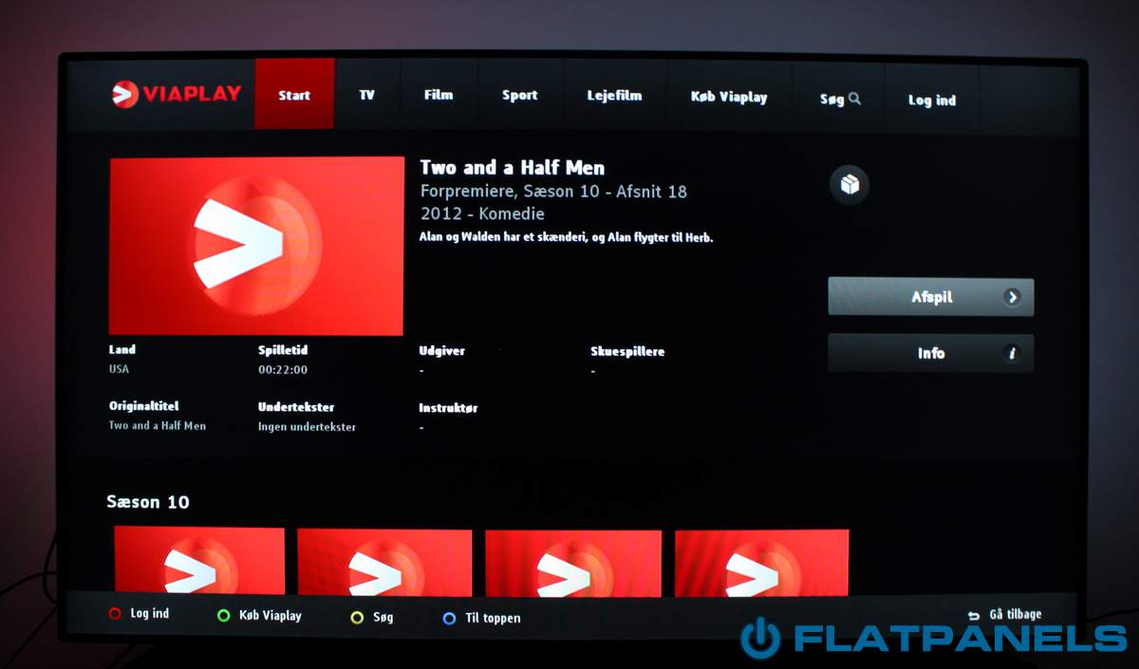1139x669 pixels.
Task: Open the first Sæson 10 episode thumbnail
Action: click(199, 561)
